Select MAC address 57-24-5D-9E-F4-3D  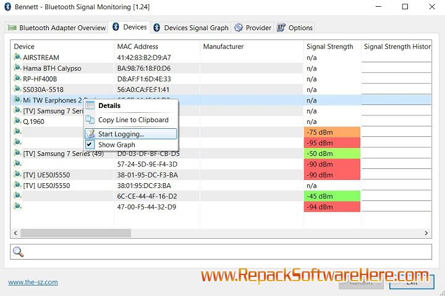147,164
